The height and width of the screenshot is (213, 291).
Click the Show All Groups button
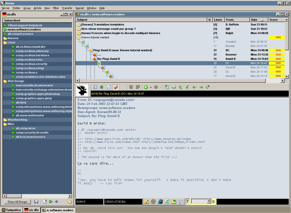(17, 202)
